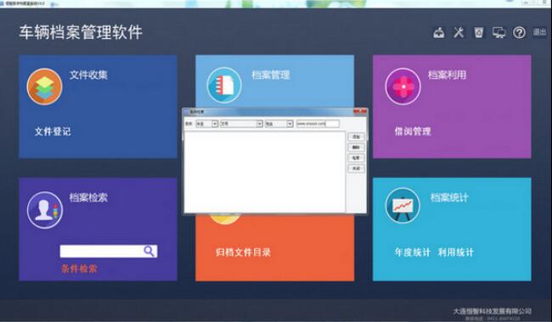Click the search text box in 档案检索
Image resolution: width=552 pixels, height=322 pixels.
[x=101, y=251]
